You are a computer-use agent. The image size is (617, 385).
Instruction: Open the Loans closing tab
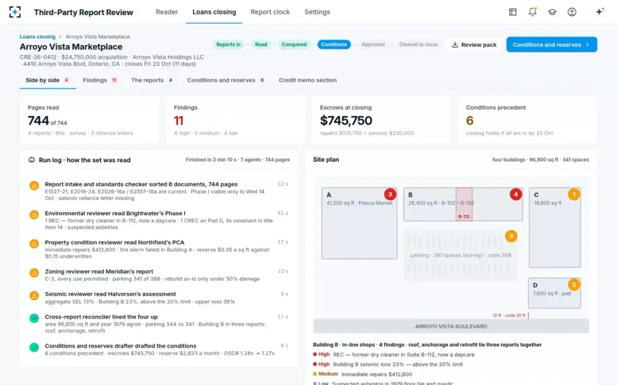(x=214, y=12)
